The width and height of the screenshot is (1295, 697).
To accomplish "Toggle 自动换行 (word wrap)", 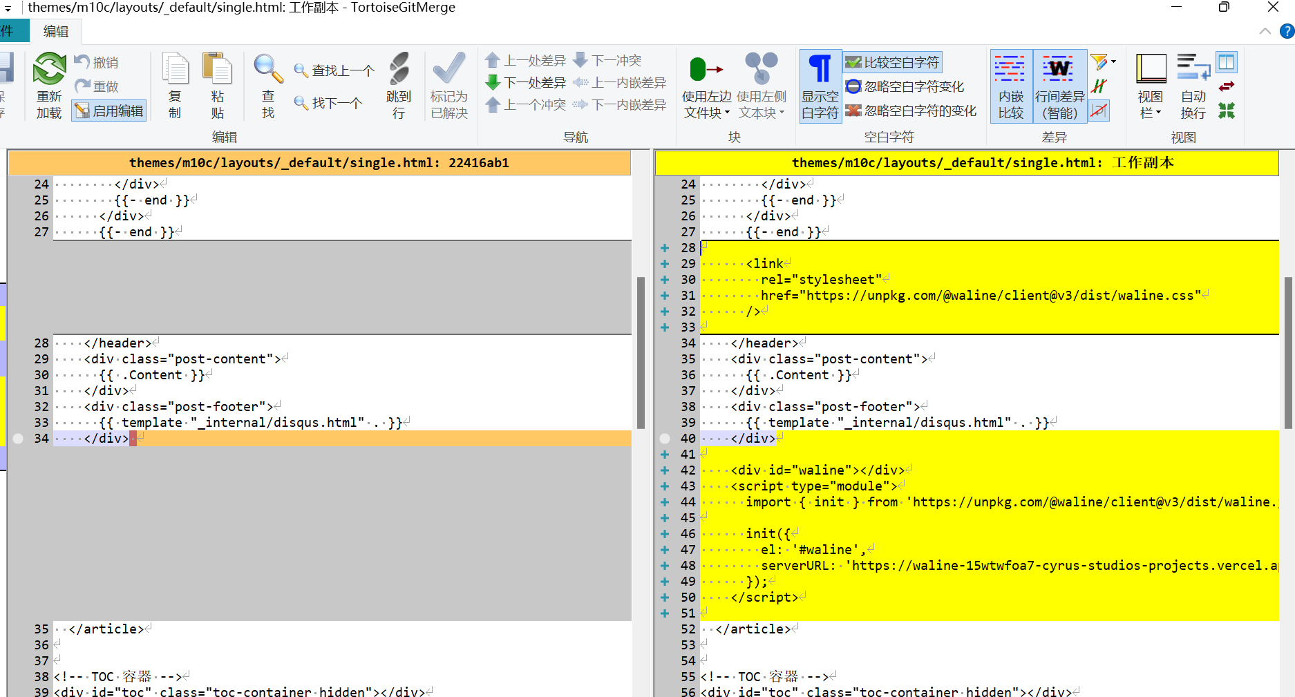I will (1193, 86).
